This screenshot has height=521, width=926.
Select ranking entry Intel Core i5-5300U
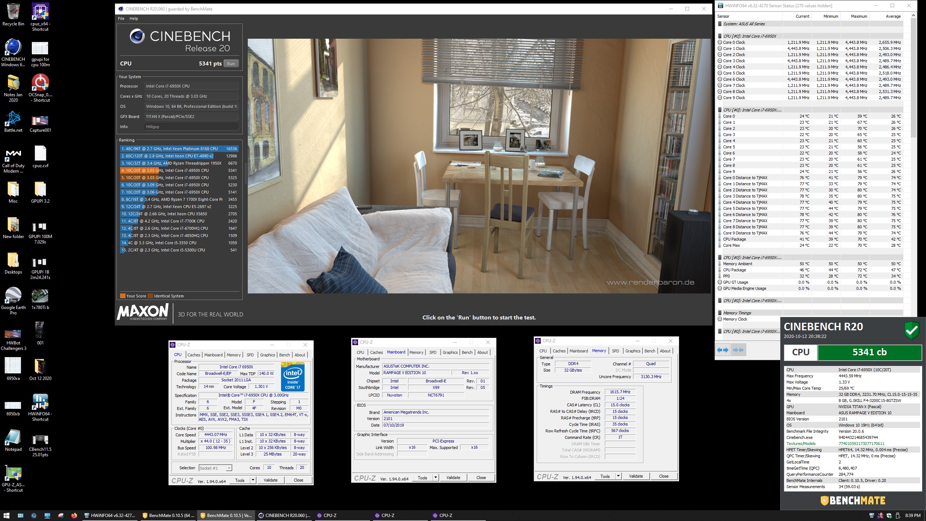tap(179, 250)
